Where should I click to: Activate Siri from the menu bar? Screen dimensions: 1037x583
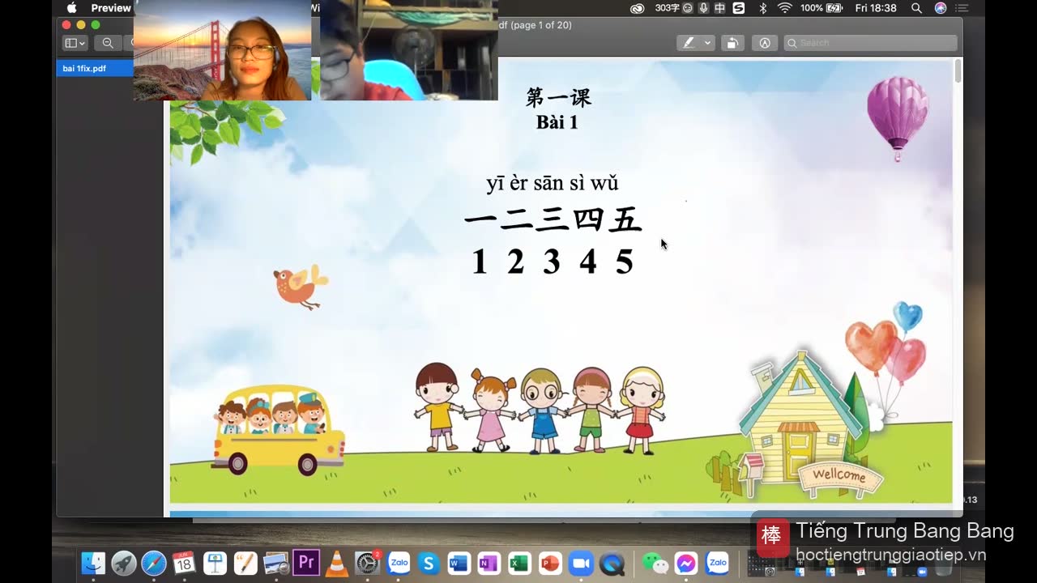941,8
